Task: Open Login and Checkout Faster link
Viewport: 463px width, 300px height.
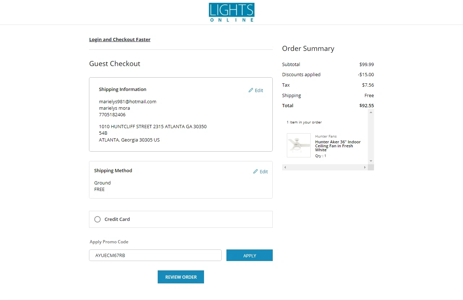Action: (120, 40)
